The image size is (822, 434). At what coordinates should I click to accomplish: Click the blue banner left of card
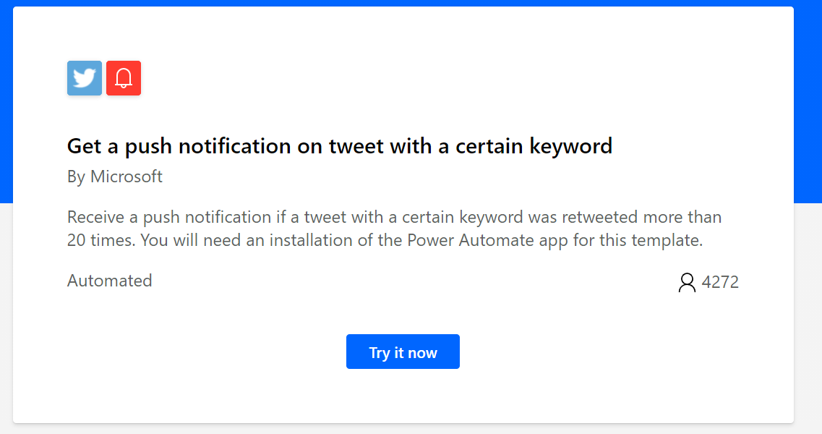[x=7, y=105]
